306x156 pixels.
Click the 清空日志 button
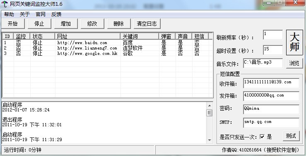147,24
